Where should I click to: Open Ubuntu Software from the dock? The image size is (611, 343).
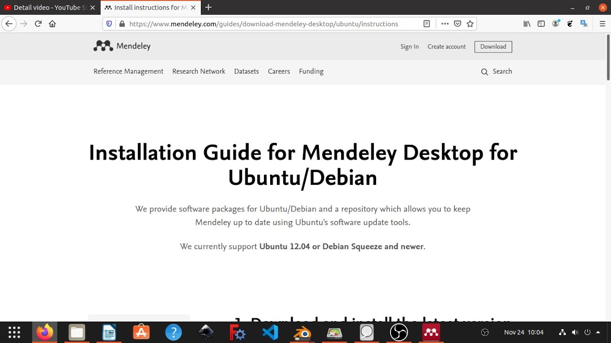point(141,333)
